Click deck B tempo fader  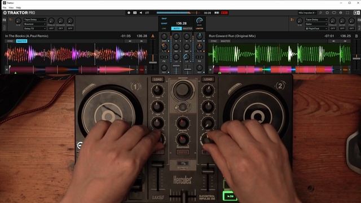click(x=356, y=59)
